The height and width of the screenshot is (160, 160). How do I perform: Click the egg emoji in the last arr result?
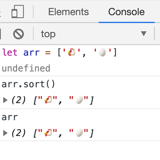click(79, 133)
